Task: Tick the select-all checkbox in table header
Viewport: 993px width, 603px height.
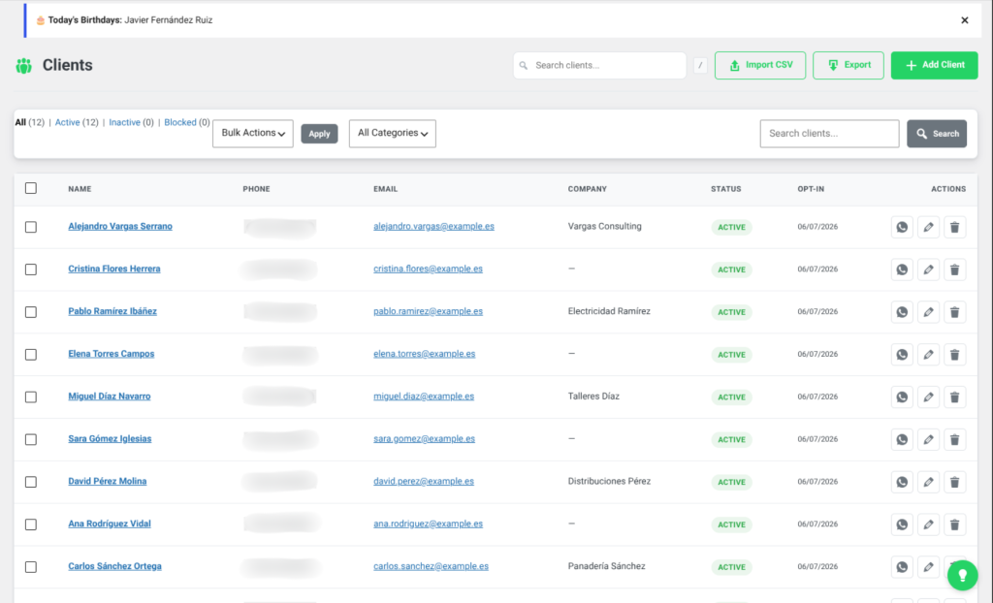Action: point(31,188)
